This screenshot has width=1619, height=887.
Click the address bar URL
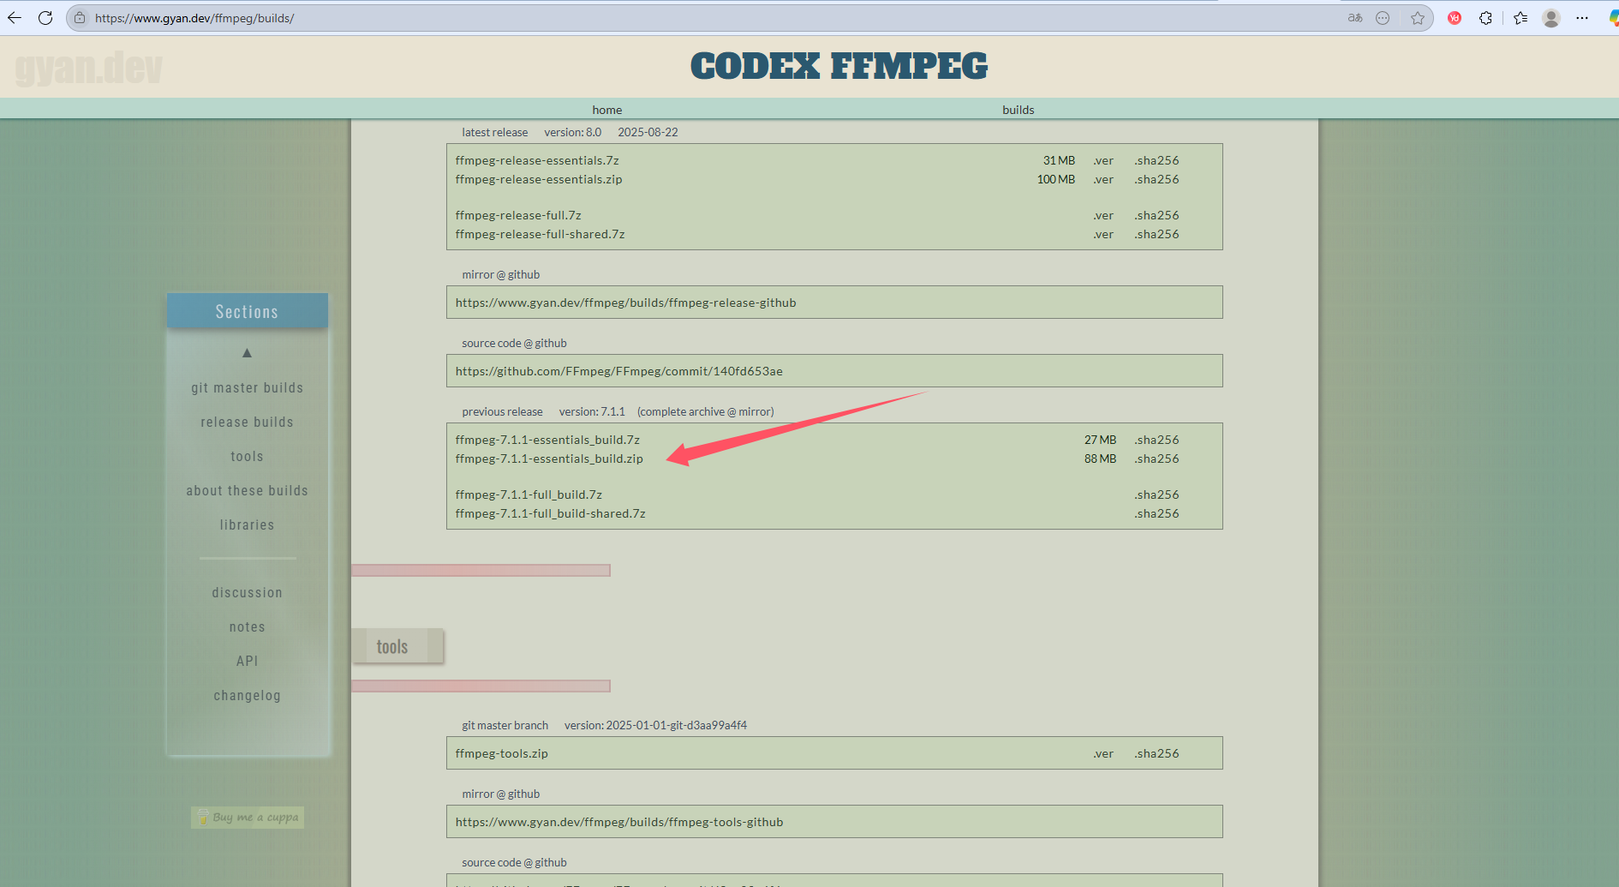(x=194, y=18)
